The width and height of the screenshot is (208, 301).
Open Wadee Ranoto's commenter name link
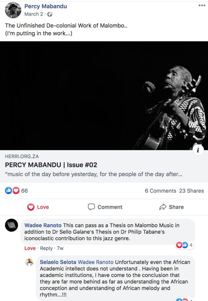pyautogui.click(x=43, y=225)
